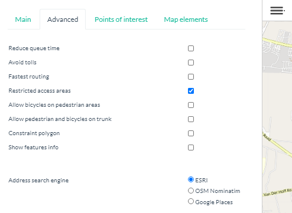The width and height of the screenshot is (292, 213).
Task: Click the Address search engine label
Action: pos(38,181)
